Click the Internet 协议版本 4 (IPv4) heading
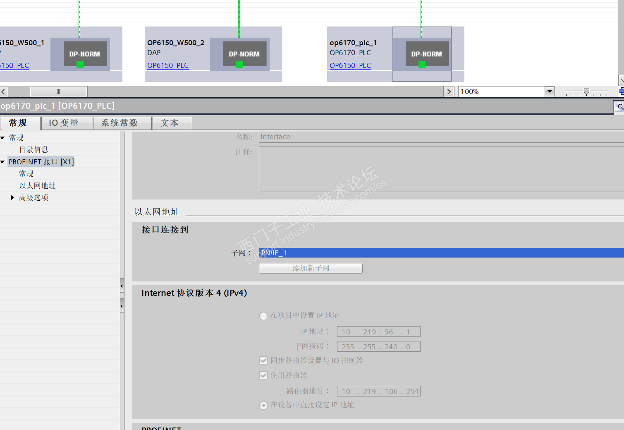The height and width of the screenshot is (430, 624). pyautogui.click(x=194, y=293)
